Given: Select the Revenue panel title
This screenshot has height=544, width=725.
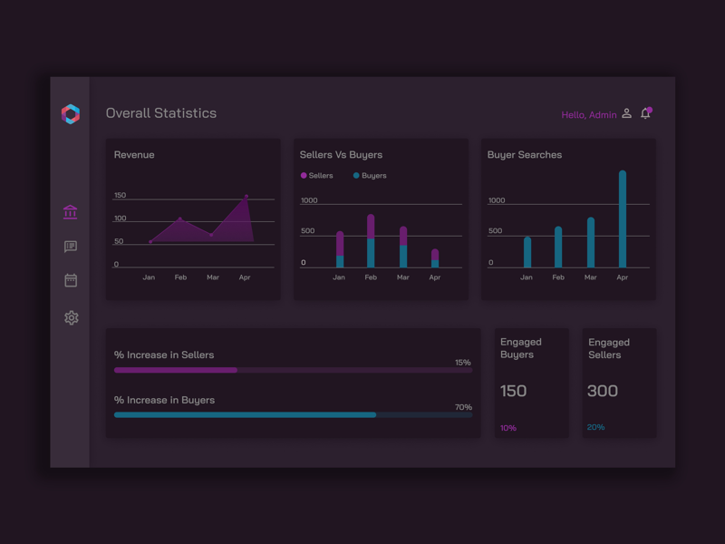Looking at the screenshot, I should 134,154.
